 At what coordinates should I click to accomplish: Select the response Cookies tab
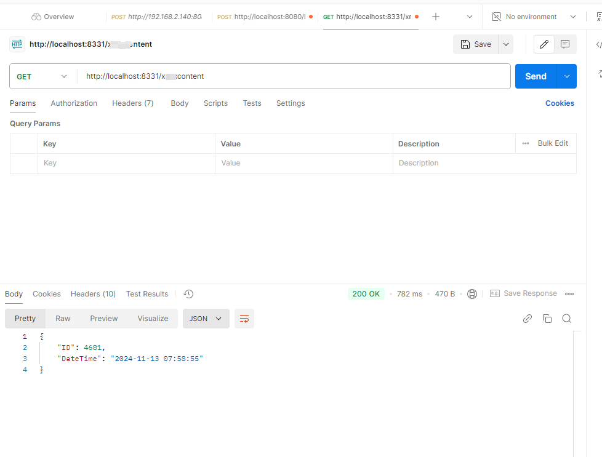coord(46,294)
